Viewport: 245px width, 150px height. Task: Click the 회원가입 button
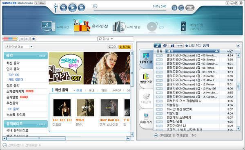[x=125, y=47]
